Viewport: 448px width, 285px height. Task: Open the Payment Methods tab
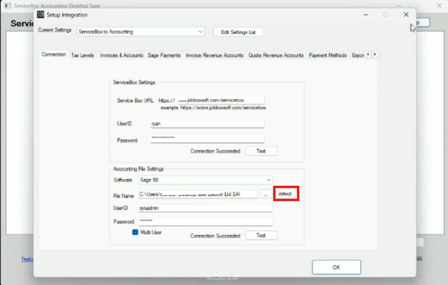pyautogui.click(x=328, y=55)
